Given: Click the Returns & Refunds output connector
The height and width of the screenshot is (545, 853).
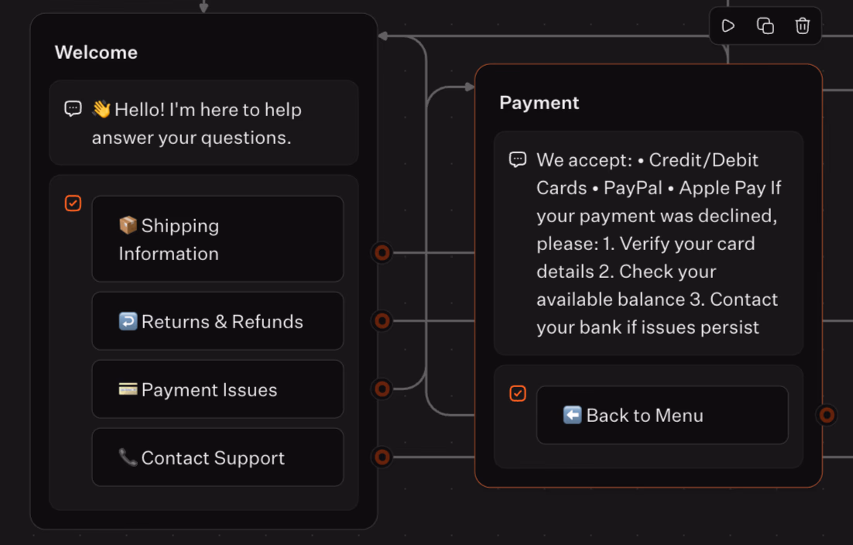Looking at the screenshot, I should [x=382, y=320].
